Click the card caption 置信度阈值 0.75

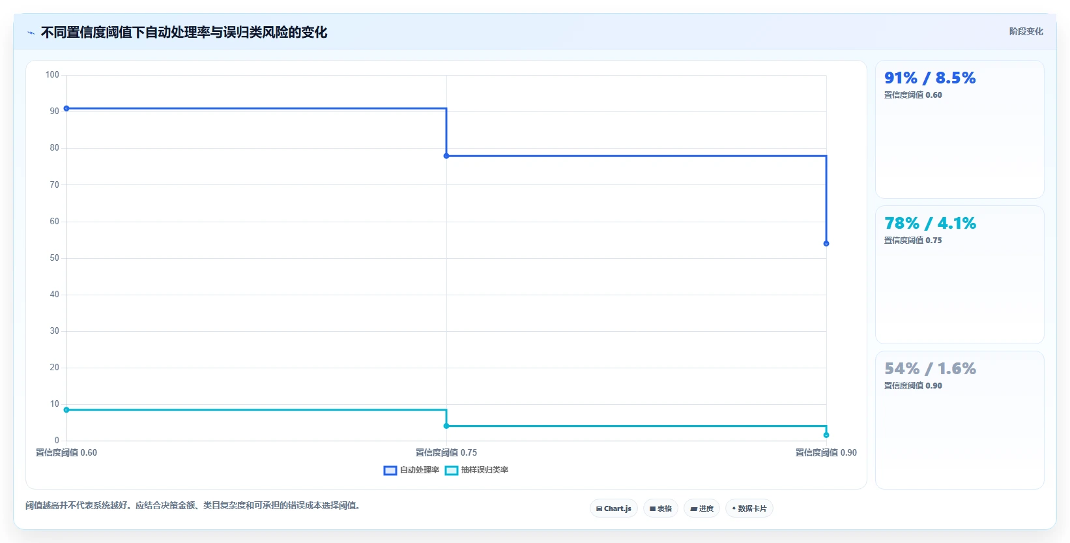(x=913, y=241)
